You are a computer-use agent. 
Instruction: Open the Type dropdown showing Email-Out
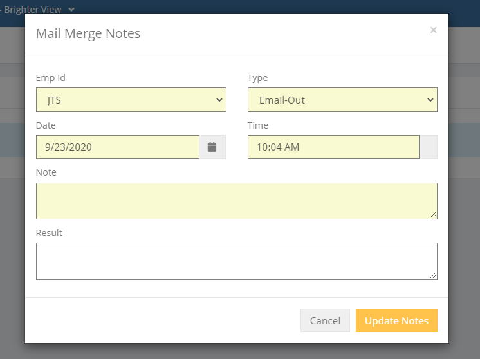(x=342, y=100)
